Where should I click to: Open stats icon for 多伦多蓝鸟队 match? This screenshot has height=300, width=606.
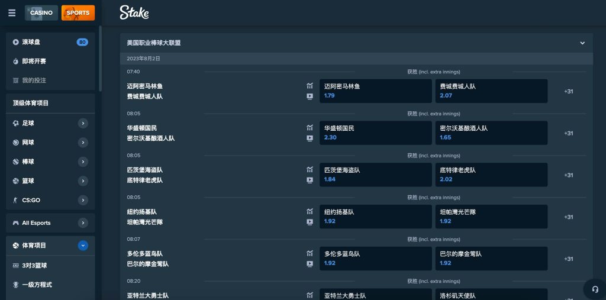pos(310,253)
